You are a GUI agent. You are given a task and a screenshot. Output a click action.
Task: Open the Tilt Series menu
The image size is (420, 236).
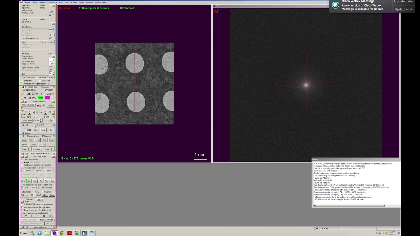pyautogui.click(x=73, y=2)
